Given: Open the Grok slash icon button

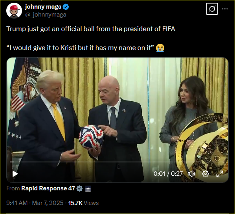Looking at the screenshot, I should click(212, 9).
